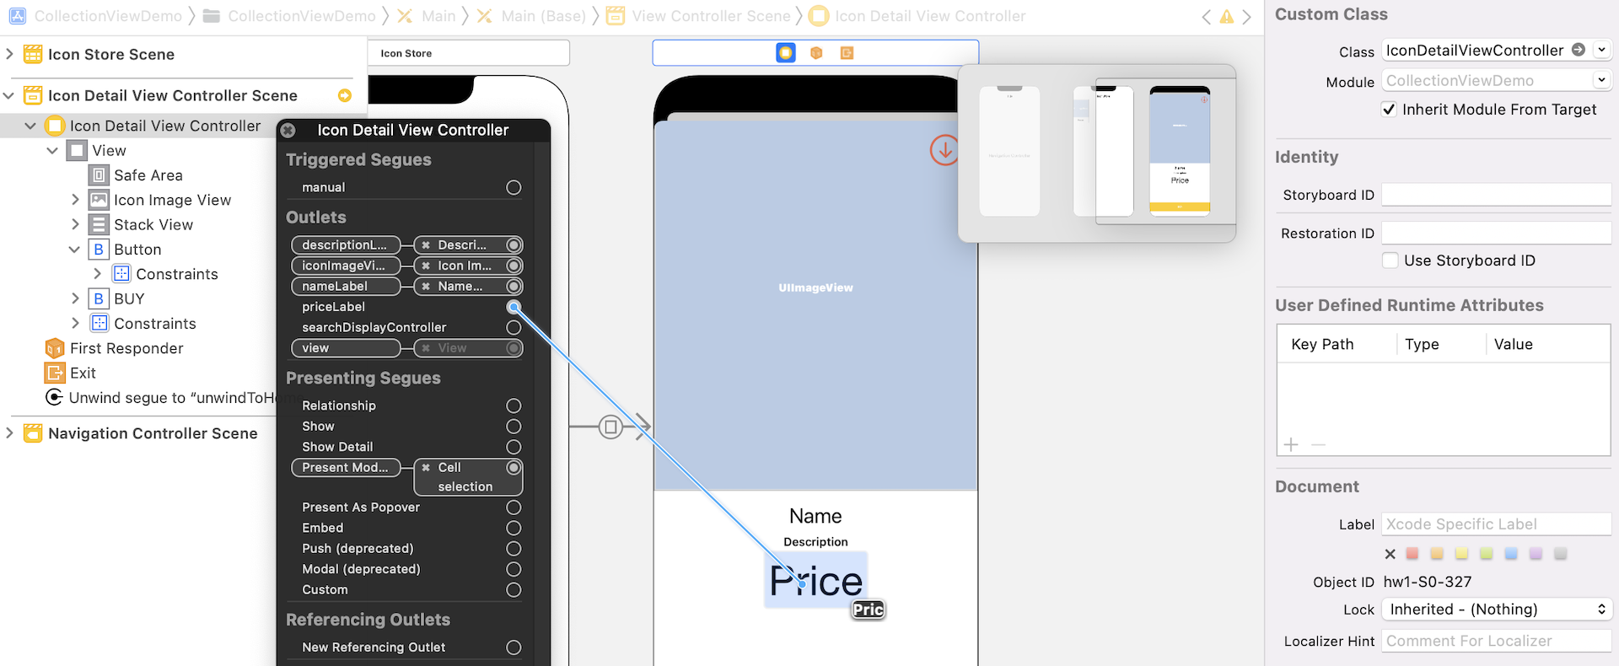Click the Exit icon in outline
Screen dimensions: 1619x666
point(55,373)
